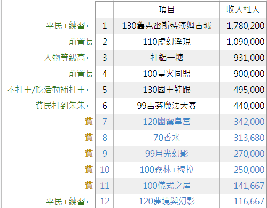The image size is (267, 208).
Task: Click the income value 1,780,200
Action: click(246, 26)
